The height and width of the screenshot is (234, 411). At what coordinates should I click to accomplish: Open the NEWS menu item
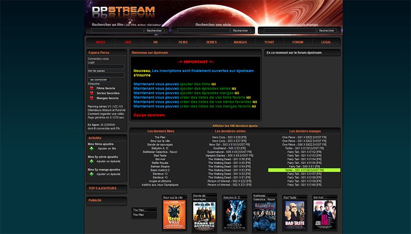tap(100, 42)
